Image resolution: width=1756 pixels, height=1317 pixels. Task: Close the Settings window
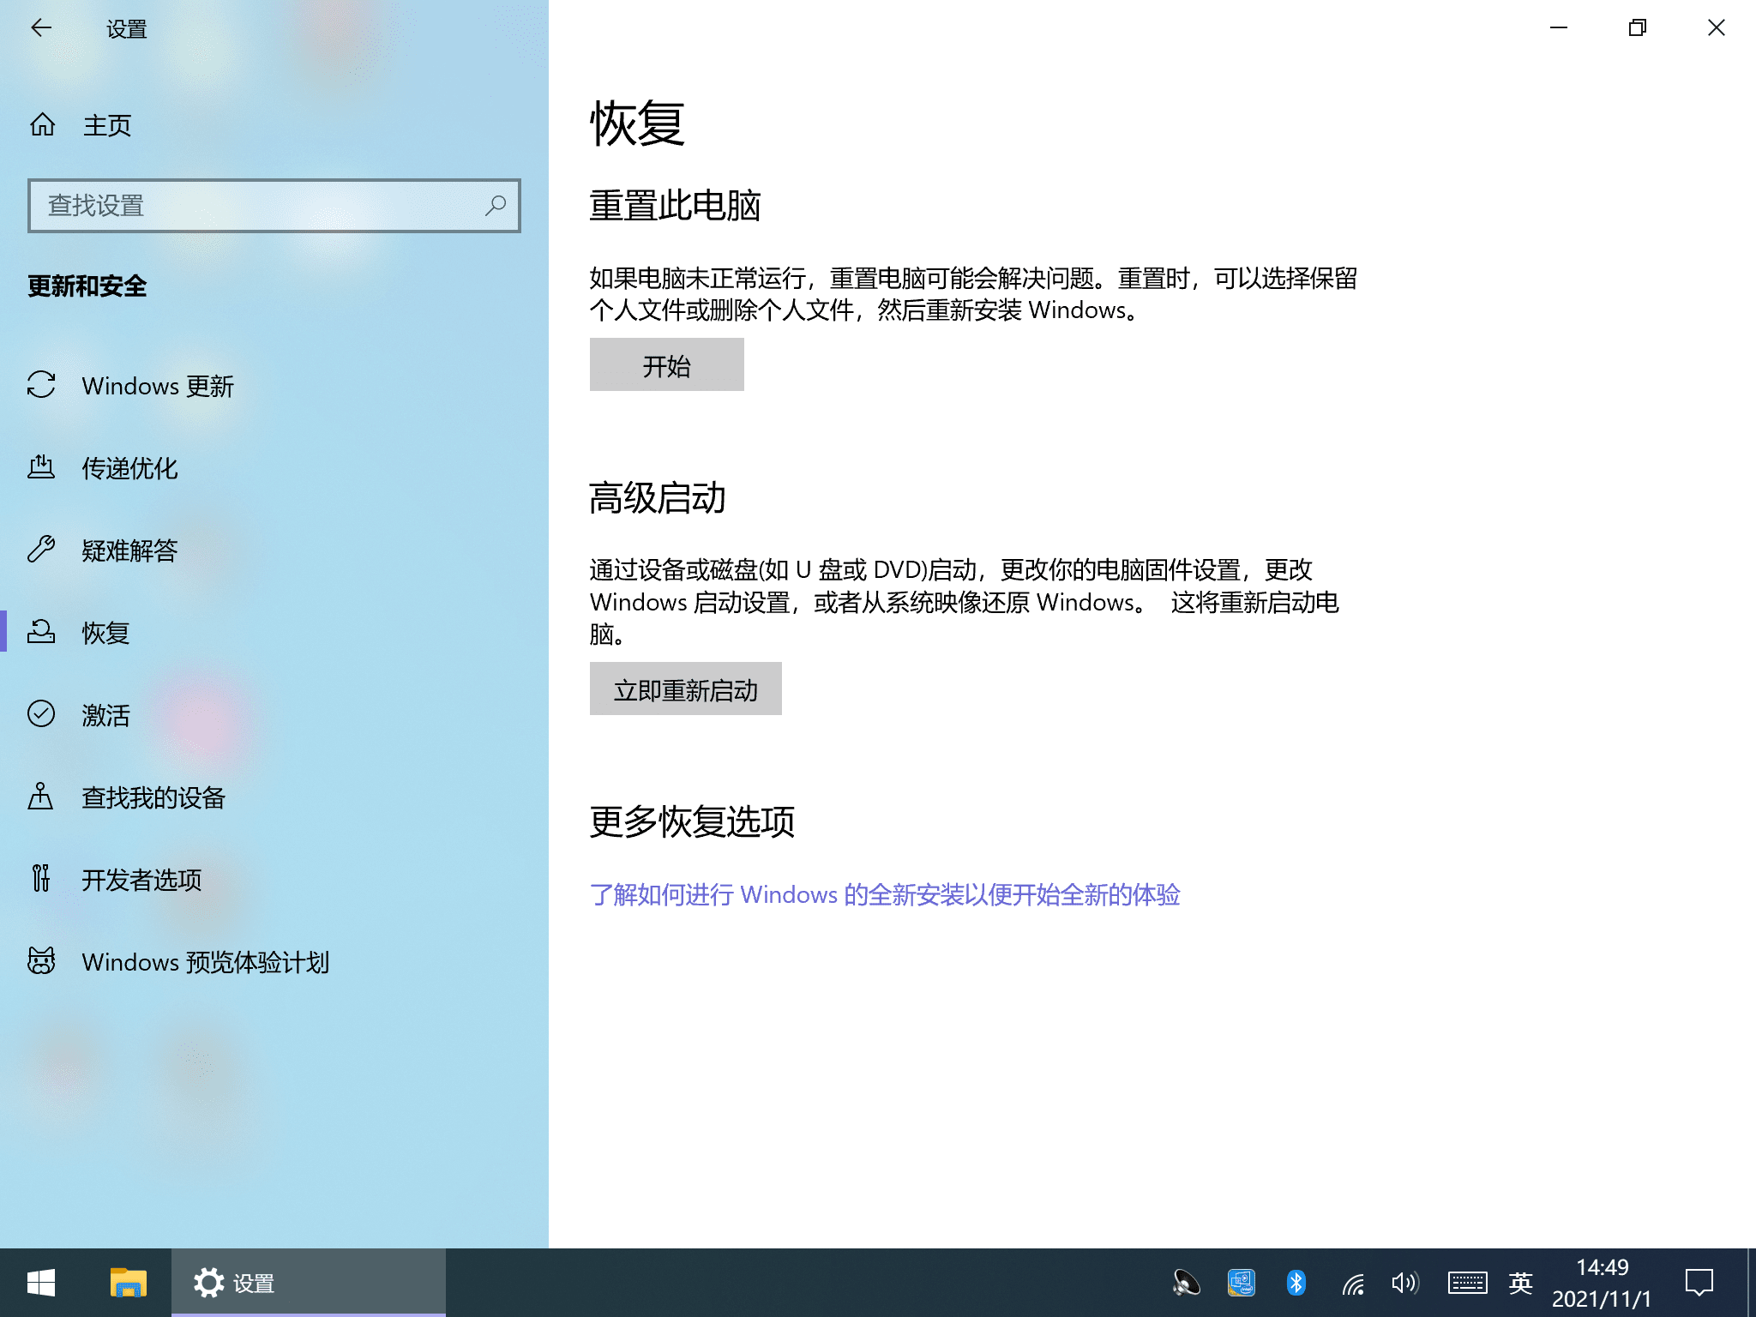coord(1717,27)
